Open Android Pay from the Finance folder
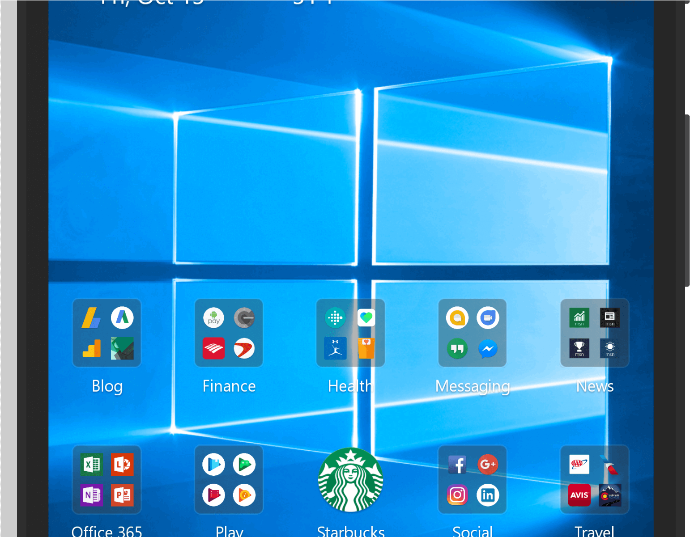This screenshot has height=537, width=690. click(x=213, y=318)
